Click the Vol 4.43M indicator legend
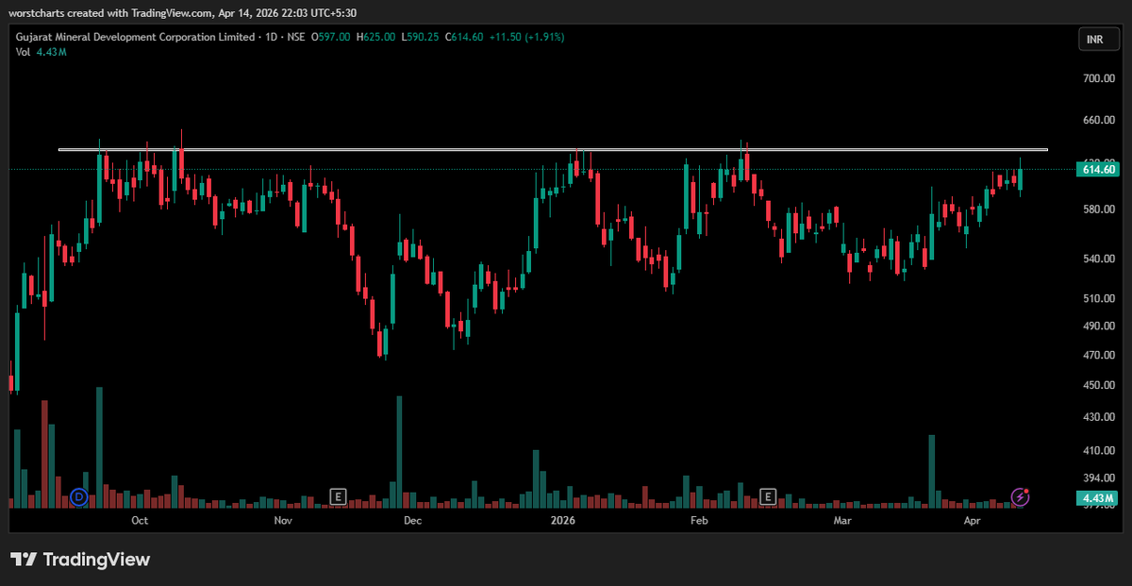Image resolution: width=1132 pixels, height=586 pixels. click(x=41, y=52)
